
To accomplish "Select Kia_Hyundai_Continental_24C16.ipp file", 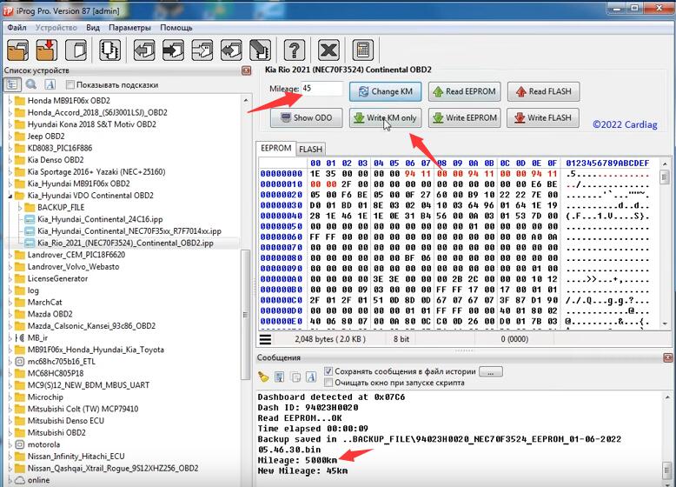I will 100,219.
